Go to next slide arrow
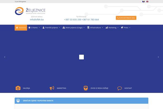Screen dimensions: 163x109 coord(158,57)
